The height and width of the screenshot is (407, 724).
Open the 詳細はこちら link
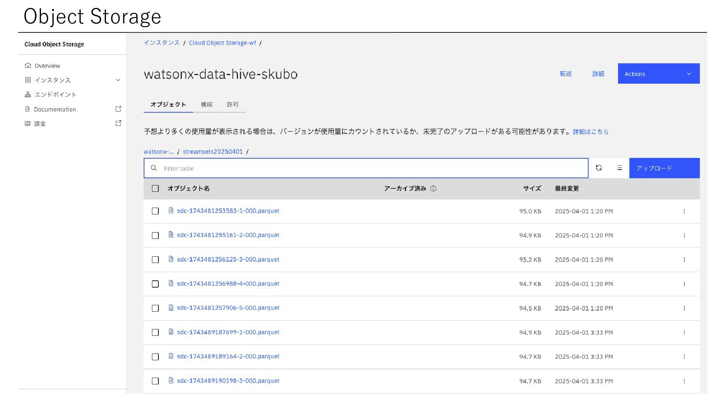(x=591, y=132)
